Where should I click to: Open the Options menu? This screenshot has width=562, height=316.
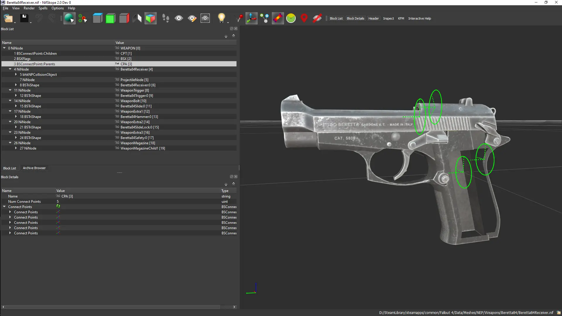tap(58, 8)
